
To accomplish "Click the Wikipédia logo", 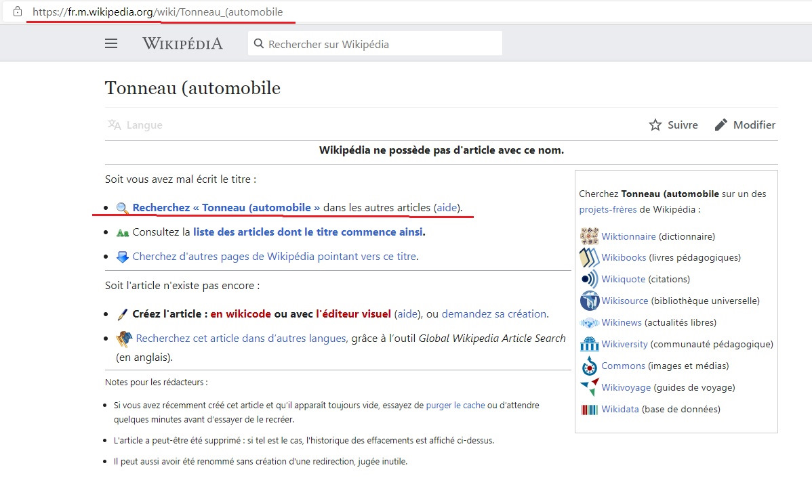I will [x=182, y=43].
